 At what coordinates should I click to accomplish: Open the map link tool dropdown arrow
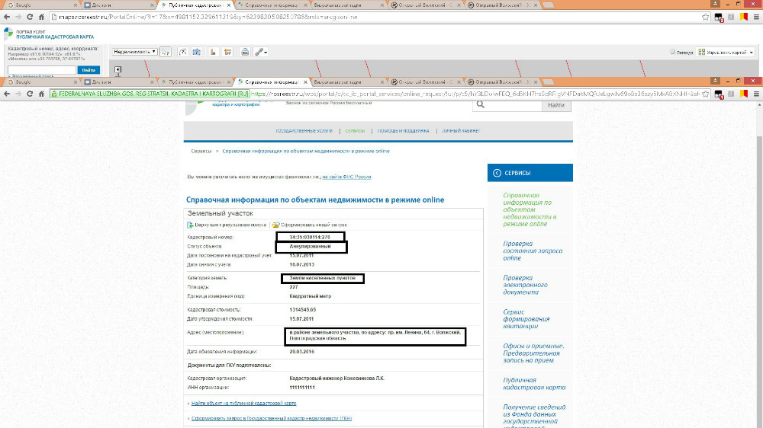pos(265,52)
